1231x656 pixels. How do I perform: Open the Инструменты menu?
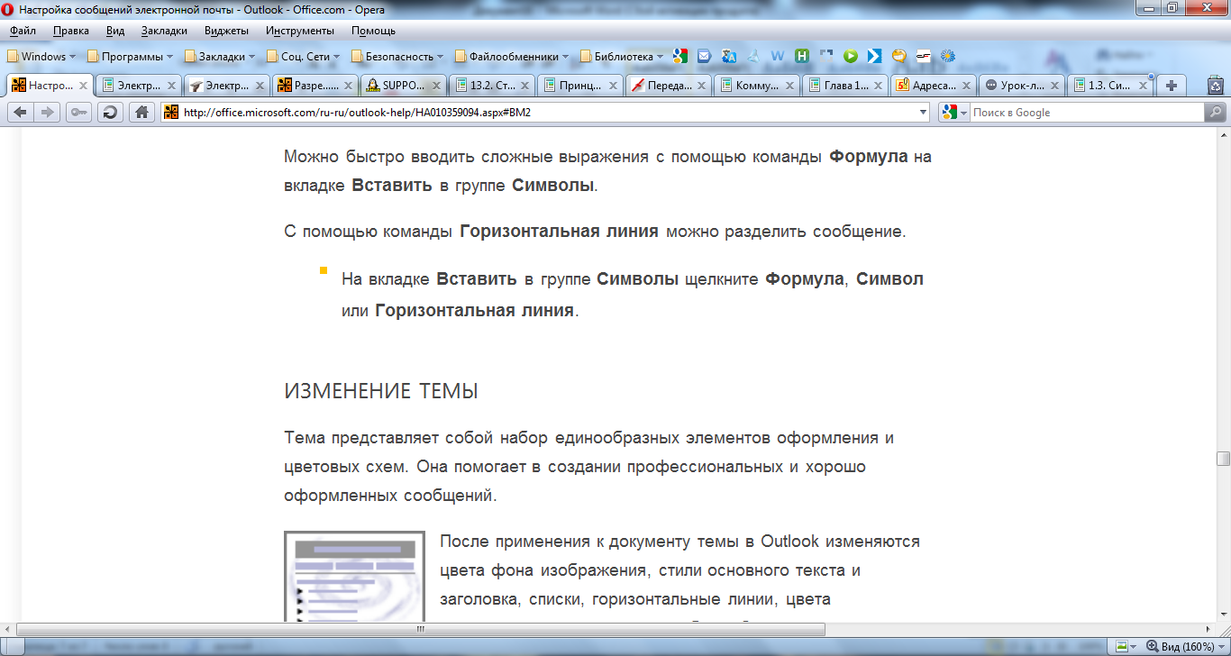(x=300, y=31)
